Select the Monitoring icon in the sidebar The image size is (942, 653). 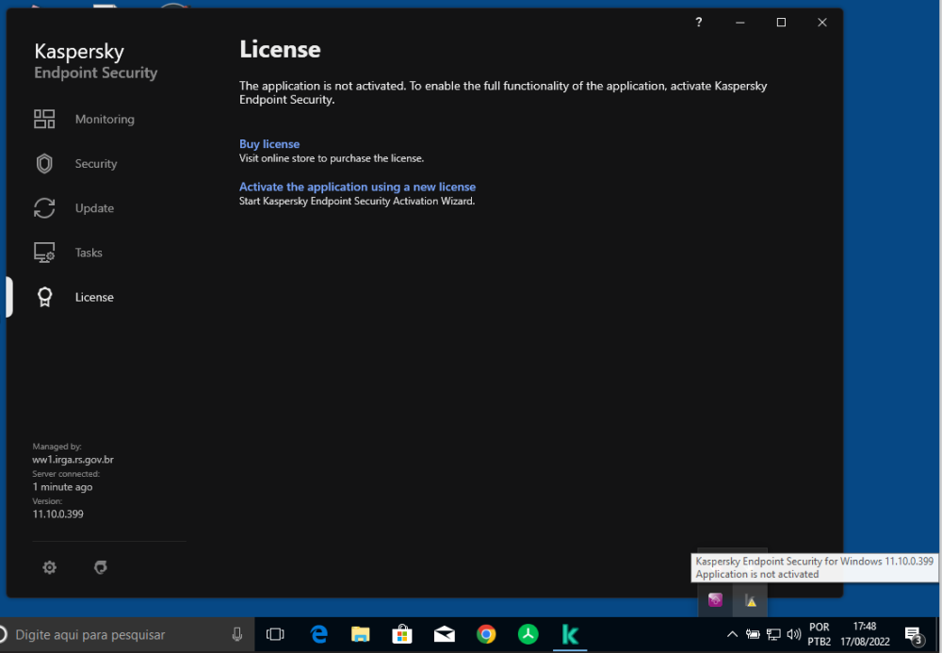click(x=44, y=119)
